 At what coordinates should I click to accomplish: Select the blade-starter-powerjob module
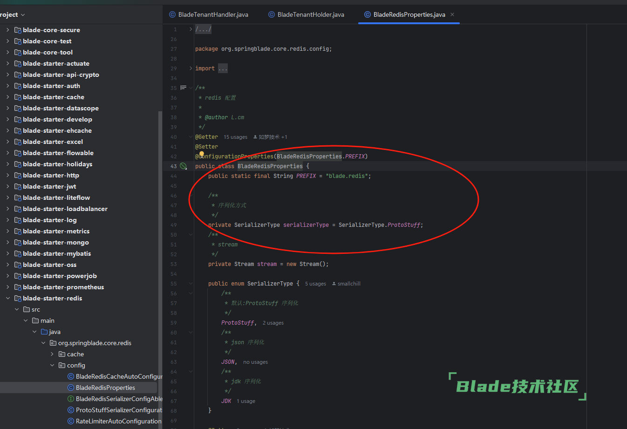click(60, 276)
